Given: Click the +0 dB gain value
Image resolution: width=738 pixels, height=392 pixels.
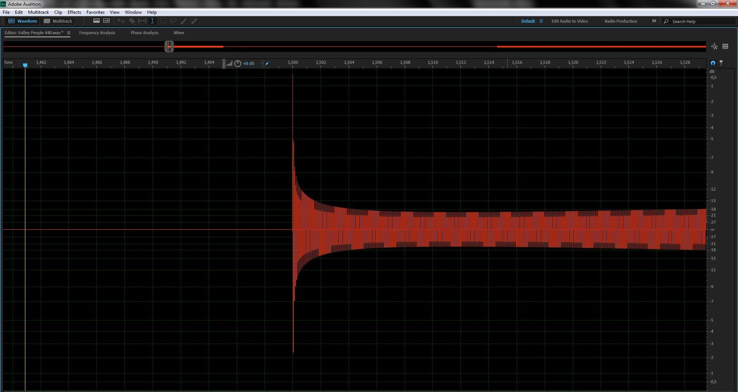Looking at the screenshot, I should click(248, 63).
